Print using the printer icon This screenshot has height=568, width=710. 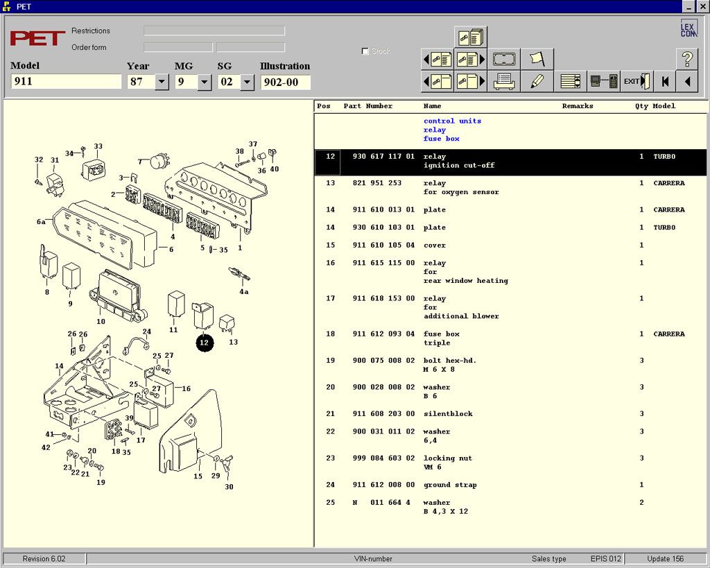click(x=504, y=81)
